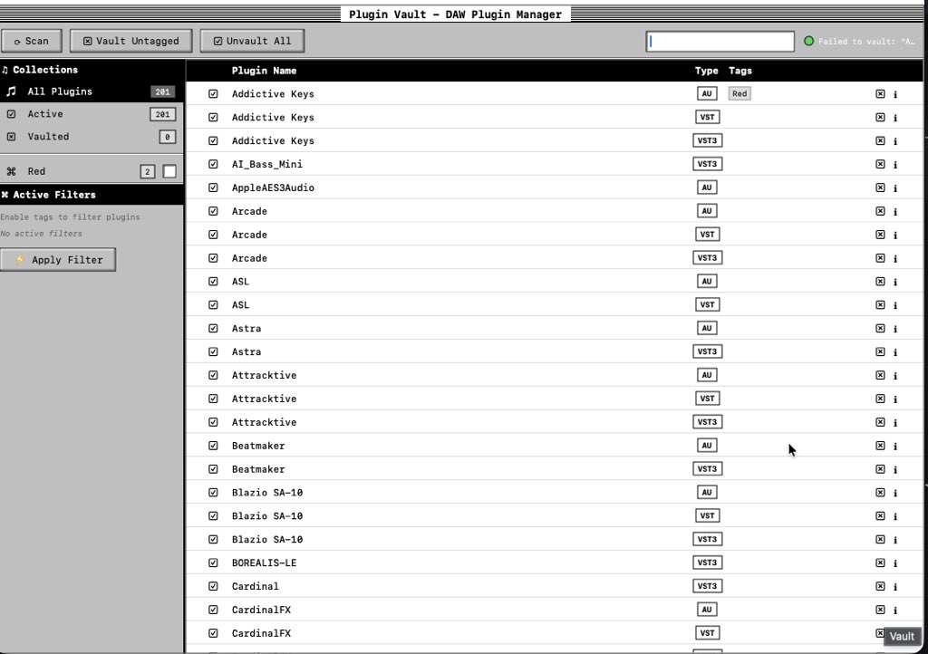Image resolution: width=928 pixels, height=654 pixels.
Task: Enable the Red tag filter checkbox
Action: coord(169,171)
